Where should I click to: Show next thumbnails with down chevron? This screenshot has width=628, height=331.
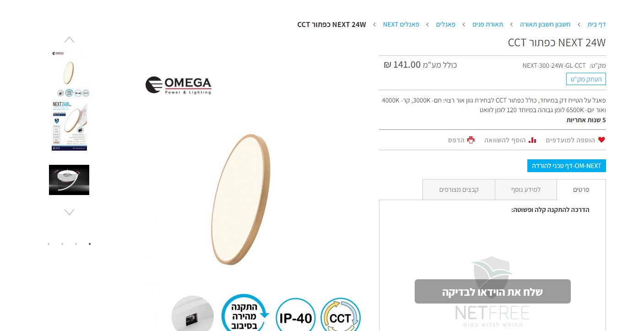69,212
